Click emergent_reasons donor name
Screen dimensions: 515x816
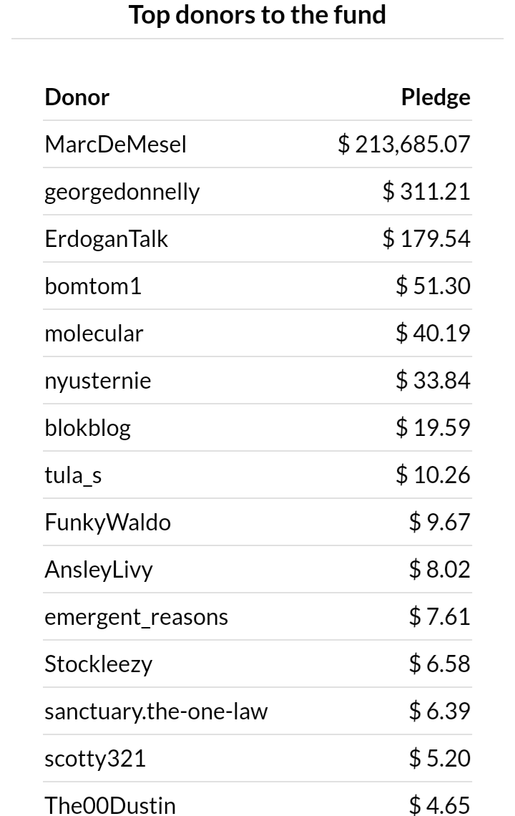[137, 617]
